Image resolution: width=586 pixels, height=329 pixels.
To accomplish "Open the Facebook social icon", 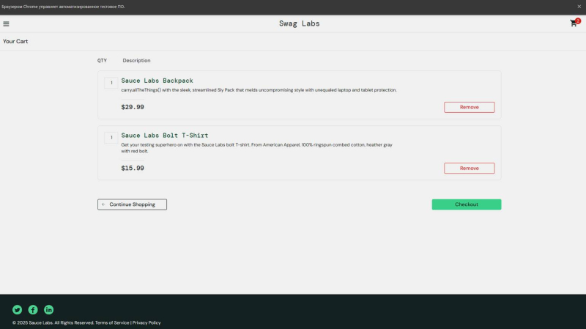I will (x=33, y=309).
